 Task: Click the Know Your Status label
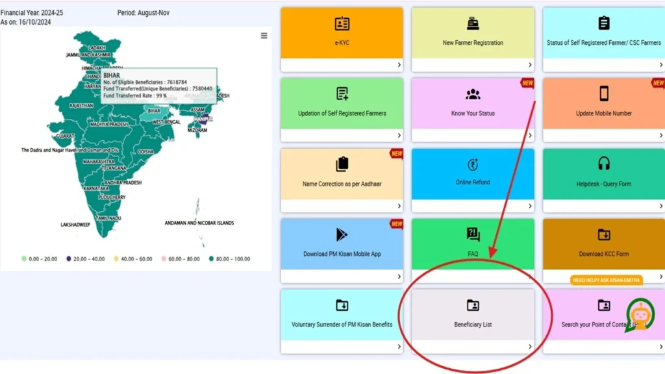click(x=473, y=113)
